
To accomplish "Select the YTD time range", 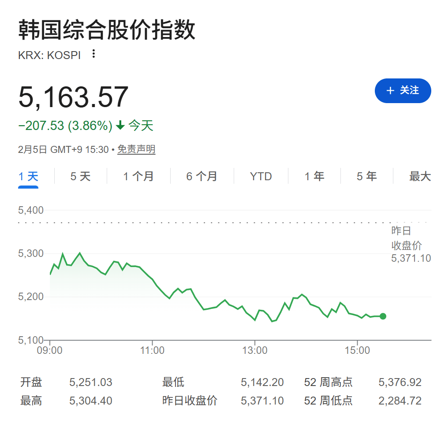I will point(261,176).
